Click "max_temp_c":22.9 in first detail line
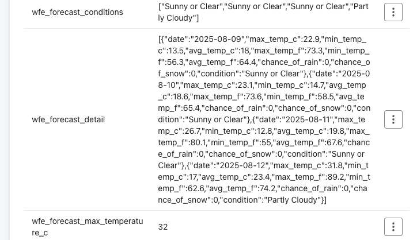Screen dimensions: 417x240 click(x=283, y=39)
